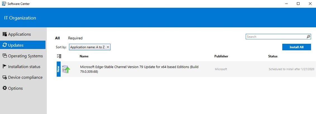Click the Applications grid icon in sidebar
Image resolution: width=316 pixels, height=114 pixels.
pos(5,34)
